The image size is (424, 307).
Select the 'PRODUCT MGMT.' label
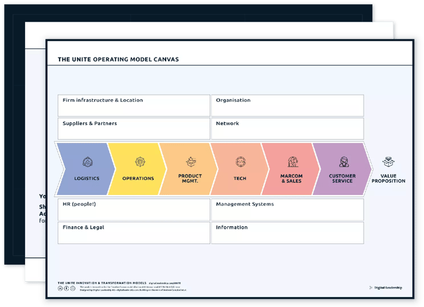point(190,178)
